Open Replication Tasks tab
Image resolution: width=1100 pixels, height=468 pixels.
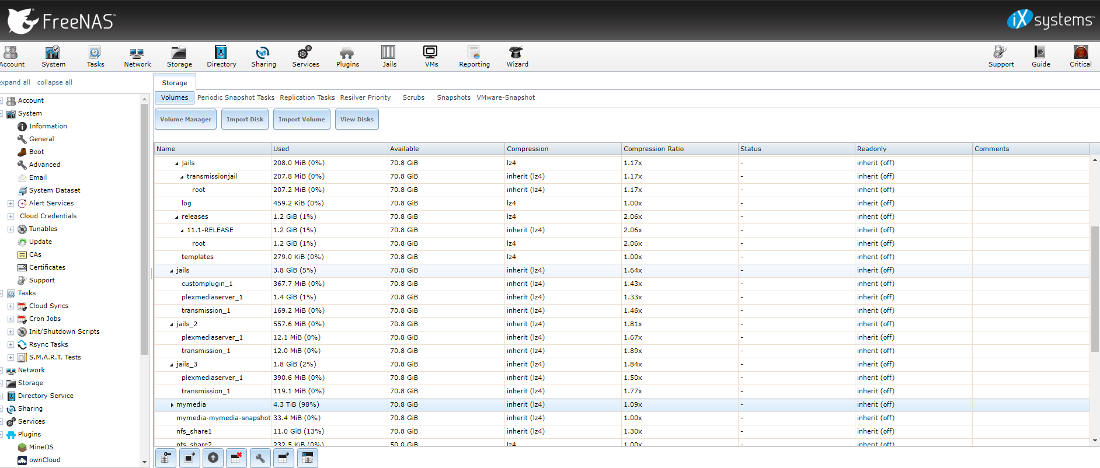307,97
